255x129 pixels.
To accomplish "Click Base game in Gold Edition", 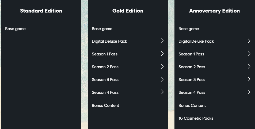I will [102, 29].
